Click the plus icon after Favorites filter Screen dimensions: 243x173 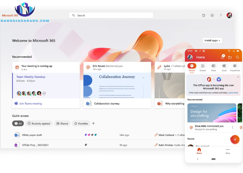93,123
